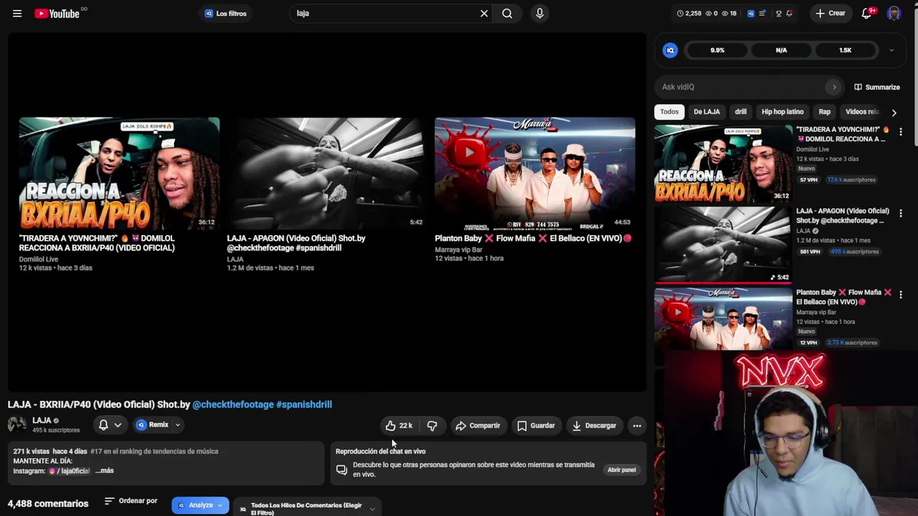Open the LAJA channel name link
The height and width of the screenshot is (516, 918).
(42, 421)
